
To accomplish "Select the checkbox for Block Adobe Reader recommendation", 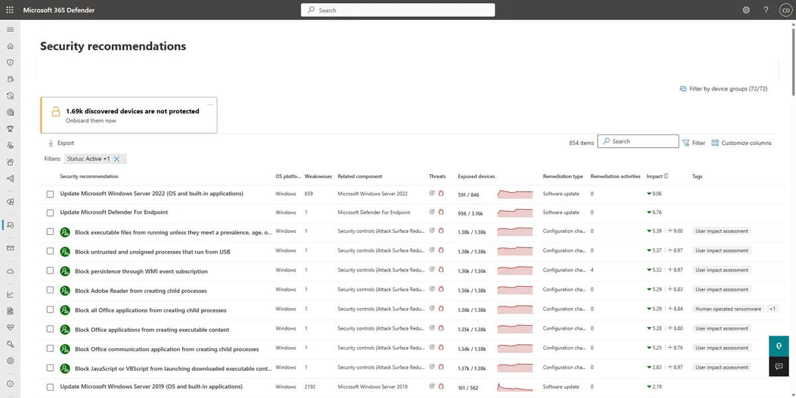I will pyautogui.click(x=50, y=290).
